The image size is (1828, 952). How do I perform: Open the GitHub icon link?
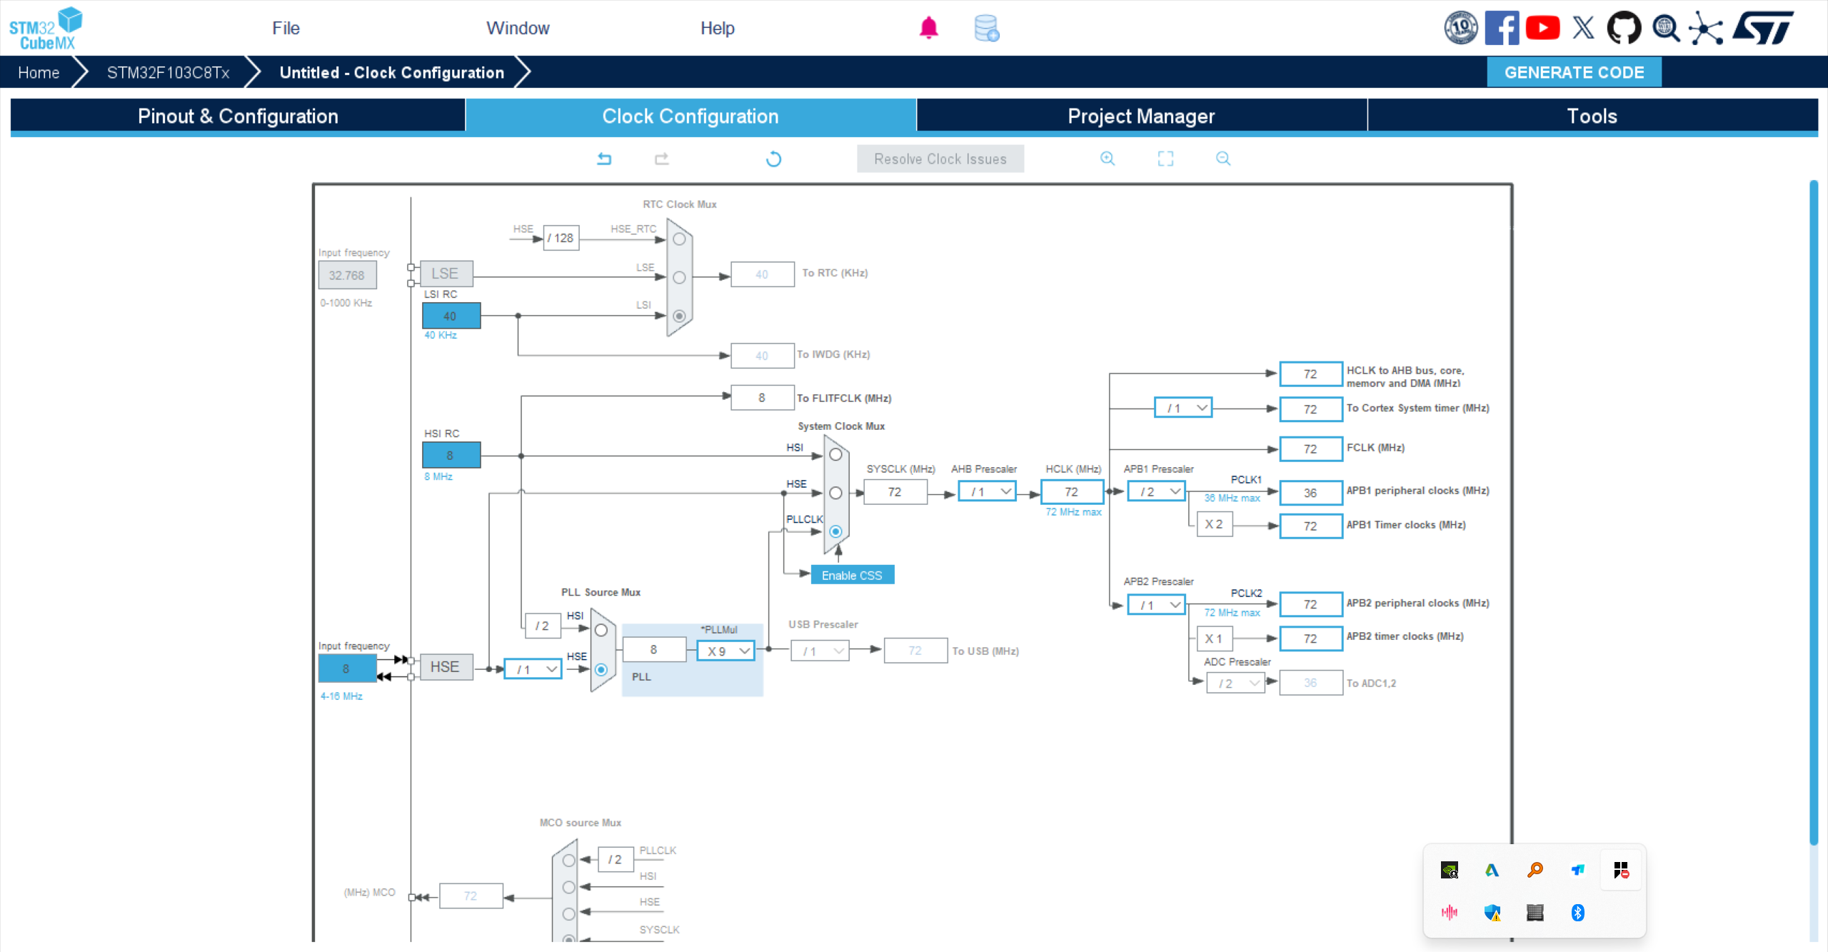tap(1624, 29)
